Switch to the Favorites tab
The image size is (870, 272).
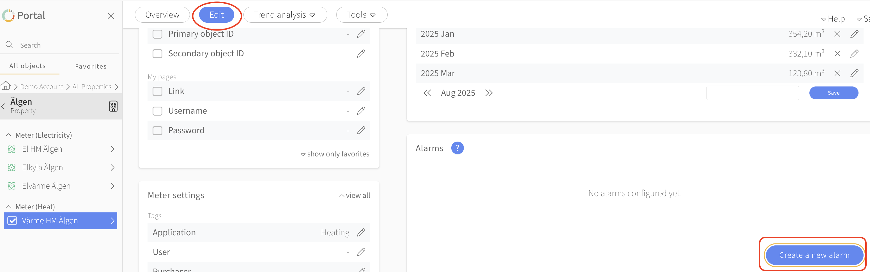click(91, 66)
